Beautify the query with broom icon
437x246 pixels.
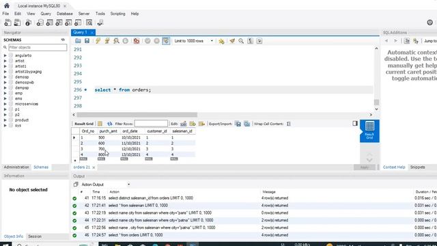click(x=232, y=41)
